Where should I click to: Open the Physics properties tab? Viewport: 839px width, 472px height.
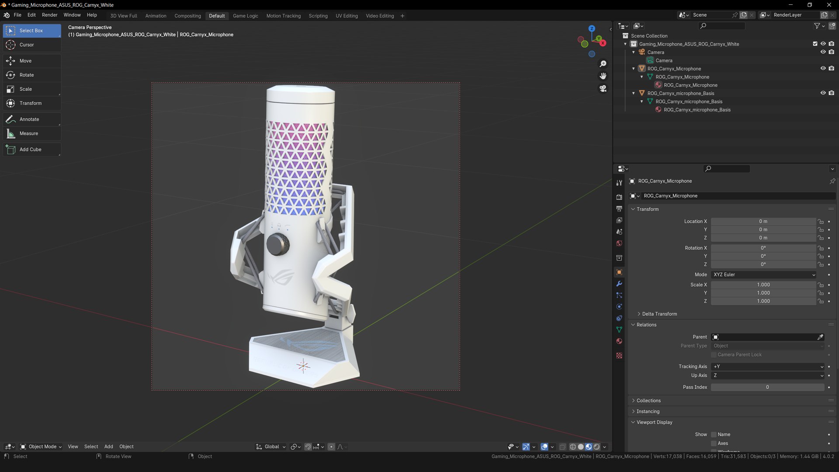[x=619, y=307]
